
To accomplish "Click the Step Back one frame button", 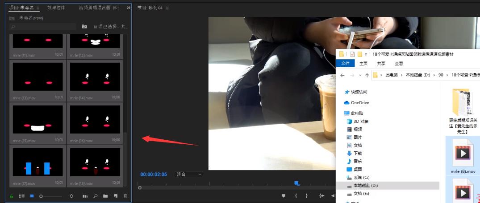I will (x=334, y=196).
